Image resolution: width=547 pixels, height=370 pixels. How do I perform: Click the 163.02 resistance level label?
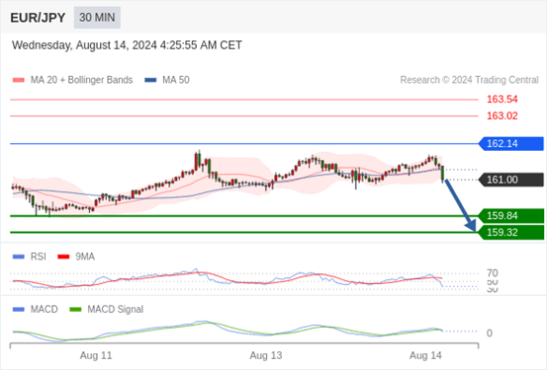pyautogui.click(x=502, y=115)
